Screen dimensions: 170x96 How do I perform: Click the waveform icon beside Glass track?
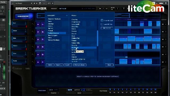point(33,54)
